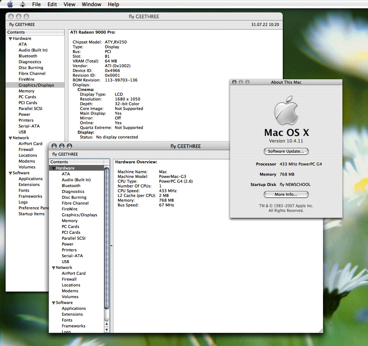Click the 1680 x 1050 resolution value
Viewport: 368px width, 346px height.
[127, 99]
